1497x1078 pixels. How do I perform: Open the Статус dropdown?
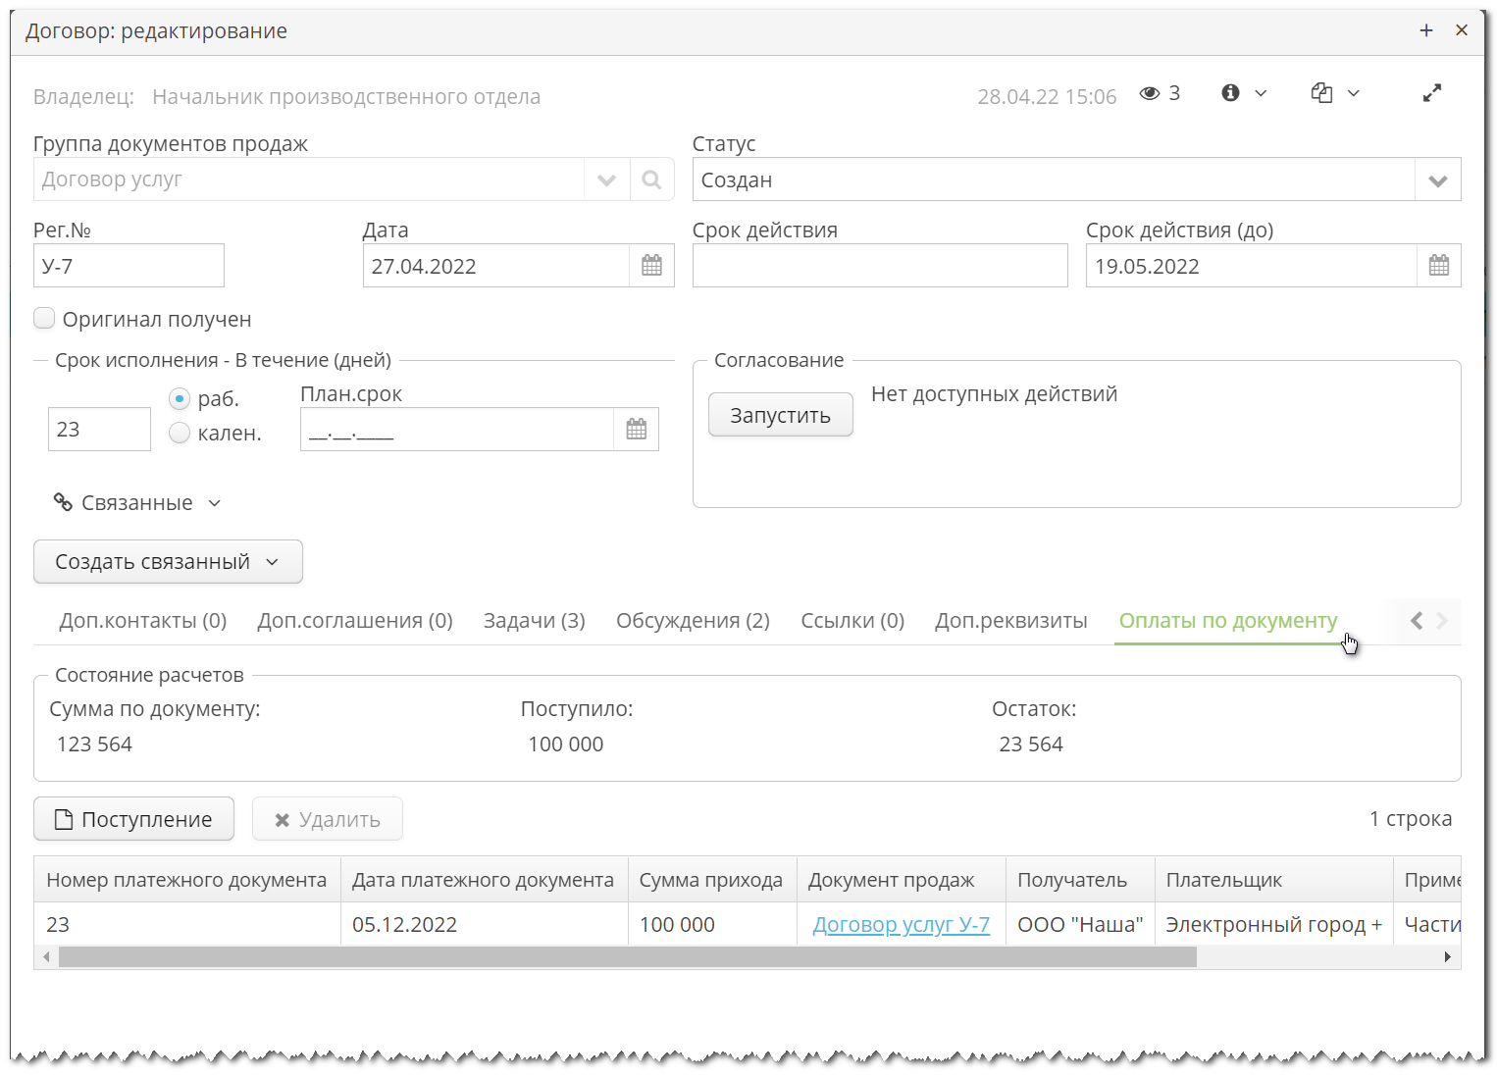click(x=1438, y=180)
